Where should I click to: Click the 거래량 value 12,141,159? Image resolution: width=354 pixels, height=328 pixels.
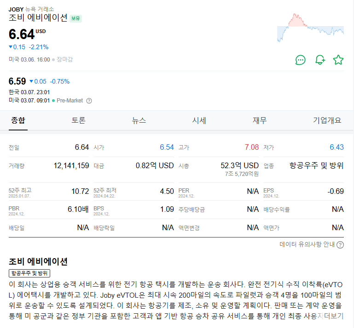[71, 165]
